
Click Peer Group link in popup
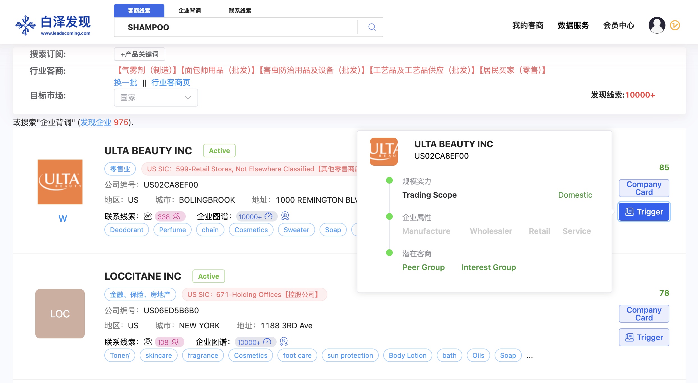click(423, 267)
